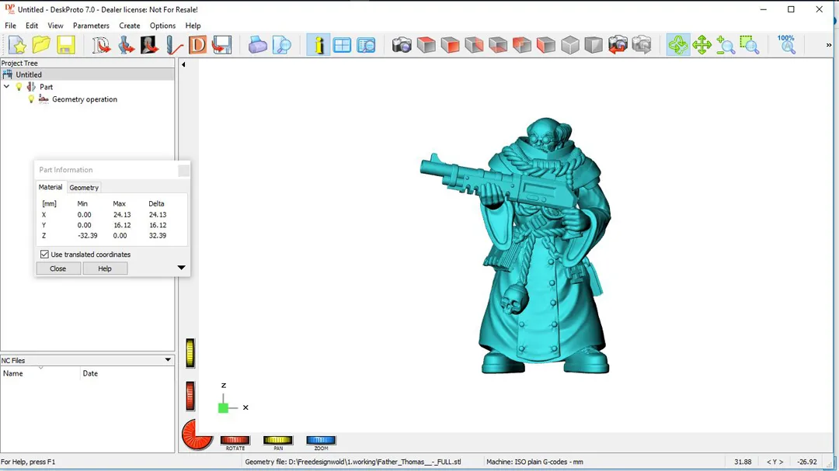Screen dimensions: 839x471
Task: Activate the green mouse-rotate tool icon
Action: click(x=678, y=45)
